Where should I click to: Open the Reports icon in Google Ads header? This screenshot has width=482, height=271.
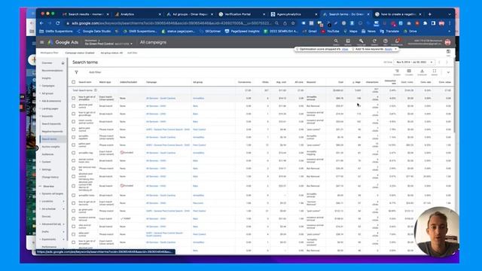click(x=348, y=41)
